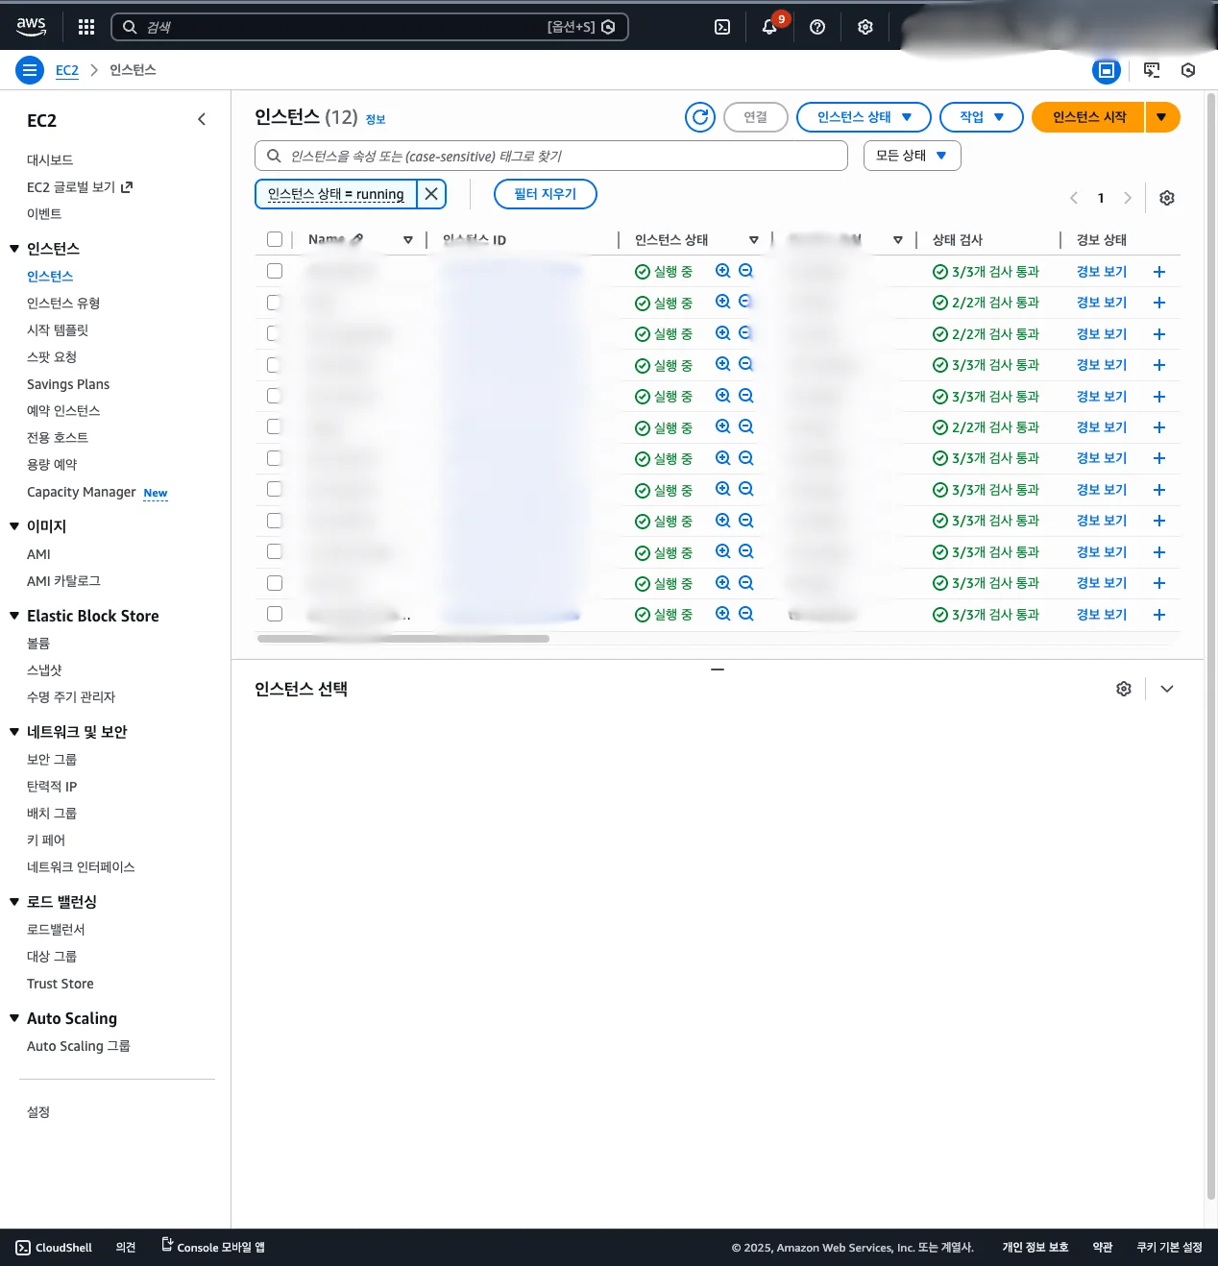Remove the running state filter with X

[431, 194]
